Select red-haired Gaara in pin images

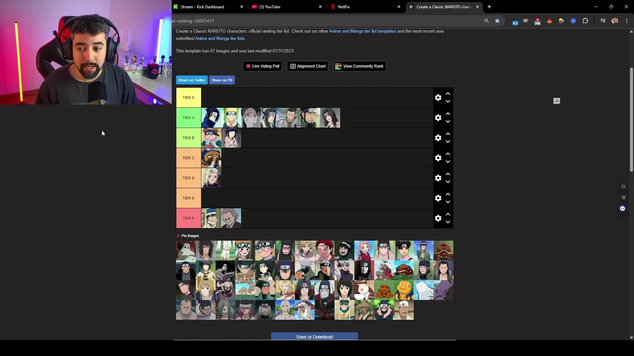(324, 251)
